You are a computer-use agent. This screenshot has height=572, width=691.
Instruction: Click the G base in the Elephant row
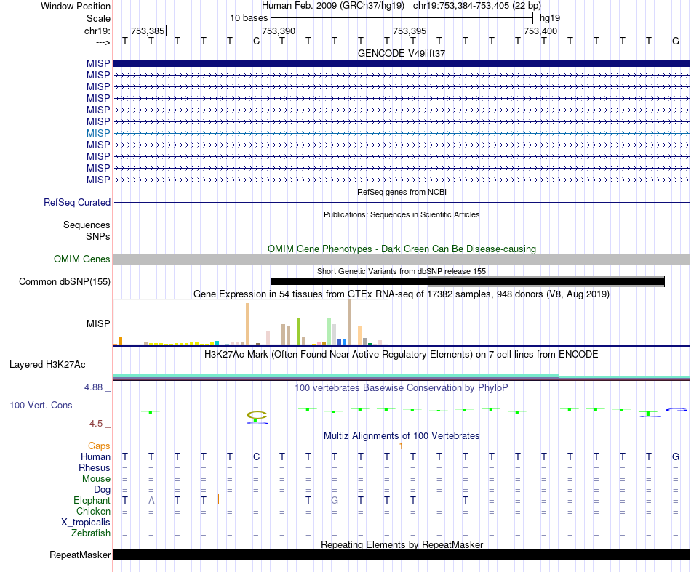pos(335,501)
